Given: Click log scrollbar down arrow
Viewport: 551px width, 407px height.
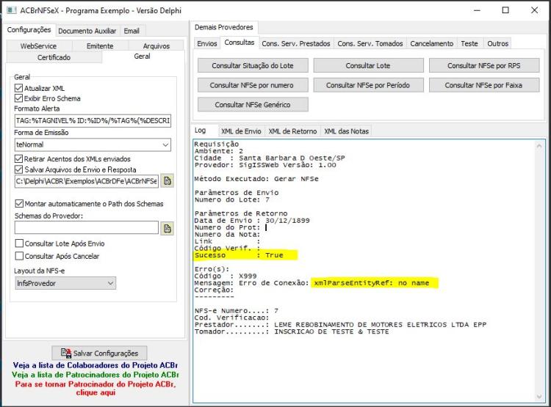Looking at the screenshot, I should coord(539,397).
